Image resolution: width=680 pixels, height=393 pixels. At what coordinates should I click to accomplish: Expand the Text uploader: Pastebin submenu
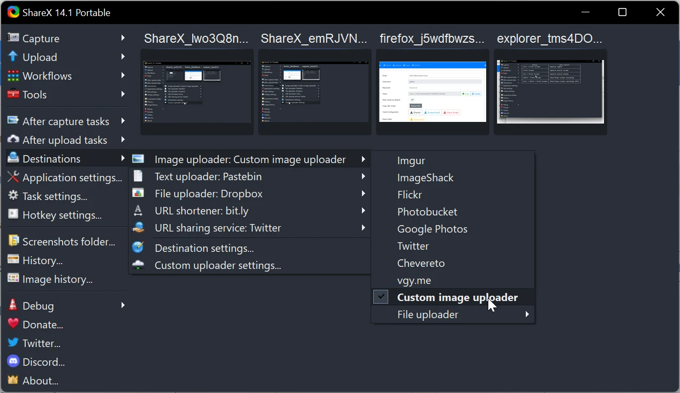pyautogui.click(x=208, y=176)
